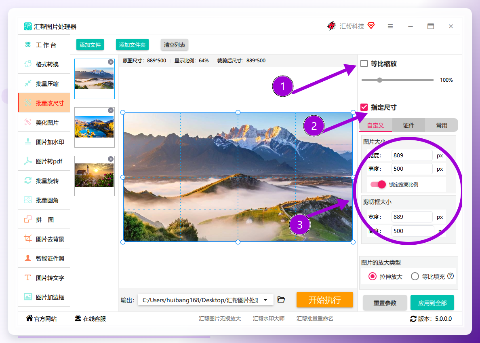Remove the lake thumbnail via its X

[x=111, y=110]
